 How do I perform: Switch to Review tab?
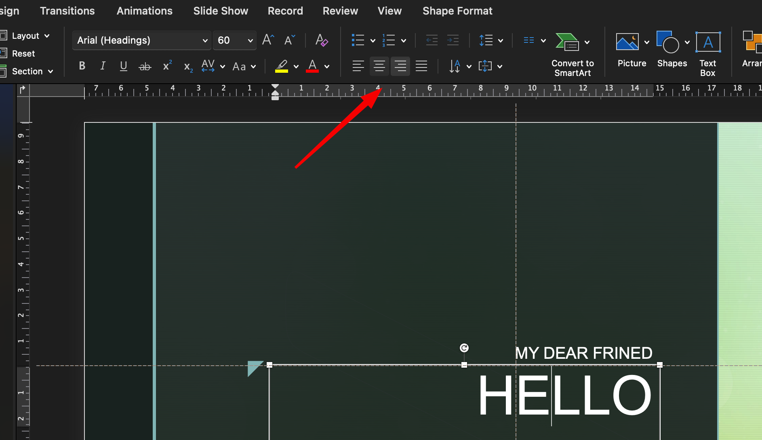click(x=340, y=11)
